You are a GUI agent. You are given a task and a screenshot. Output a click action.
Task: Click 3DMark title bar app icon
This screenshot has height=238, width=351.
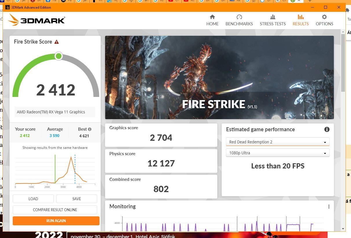(x=8, y=7)
